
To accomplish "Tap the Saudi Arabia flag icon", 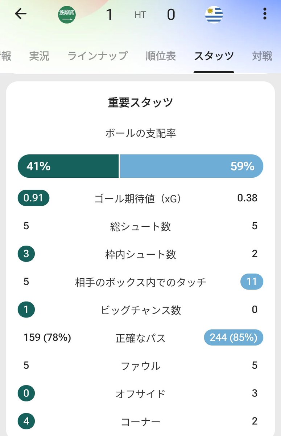I will tap(67, 15).
